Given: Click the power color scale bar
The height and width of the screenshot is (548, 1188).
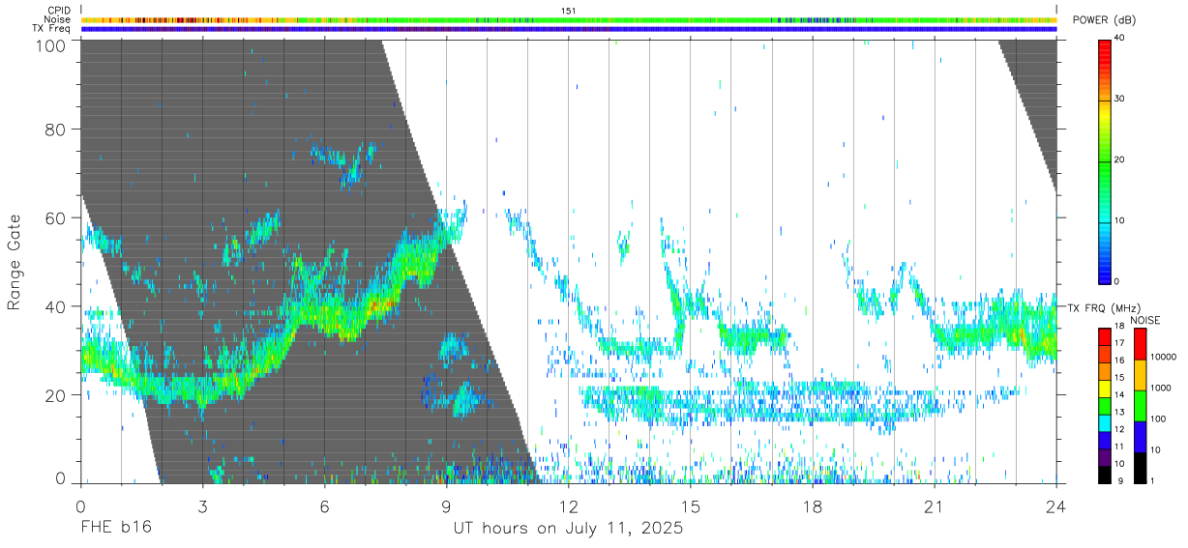Looking at the screenshot, I should pyautogui.click(x=1105, y=160).
